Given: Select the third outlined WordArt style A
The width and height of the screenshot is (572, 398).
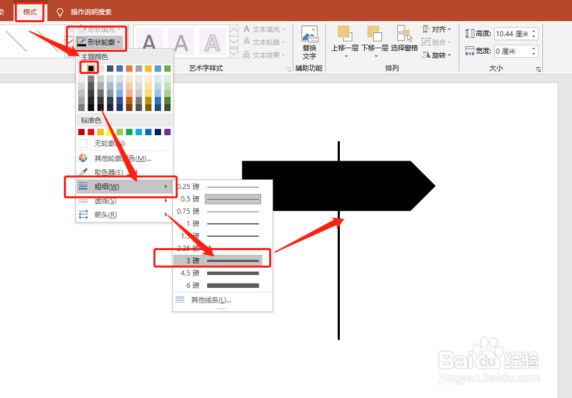Looking at the screenshot, I should coord(213,42).
